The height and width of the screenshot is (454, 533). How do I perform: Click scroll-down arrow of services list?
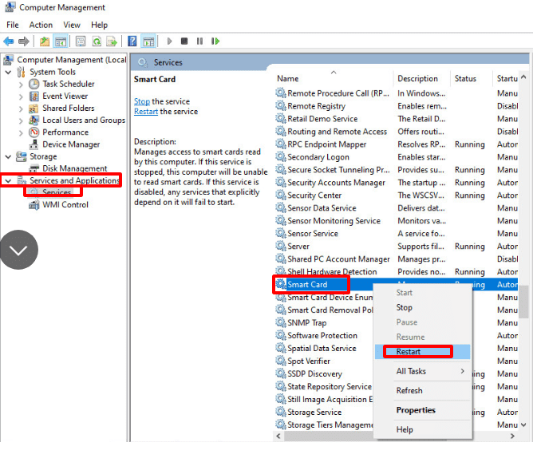523,424
